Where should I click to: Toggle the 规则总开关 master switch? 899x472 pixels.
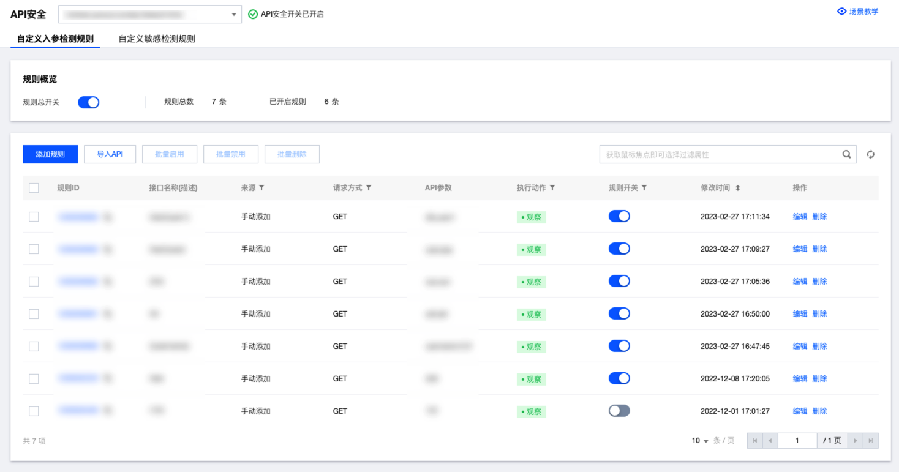88,102
